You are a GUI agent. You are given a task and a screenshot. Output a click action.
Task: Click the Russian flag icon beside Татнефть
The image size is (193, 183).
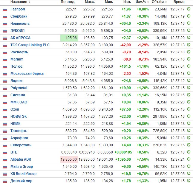[5, 131]
